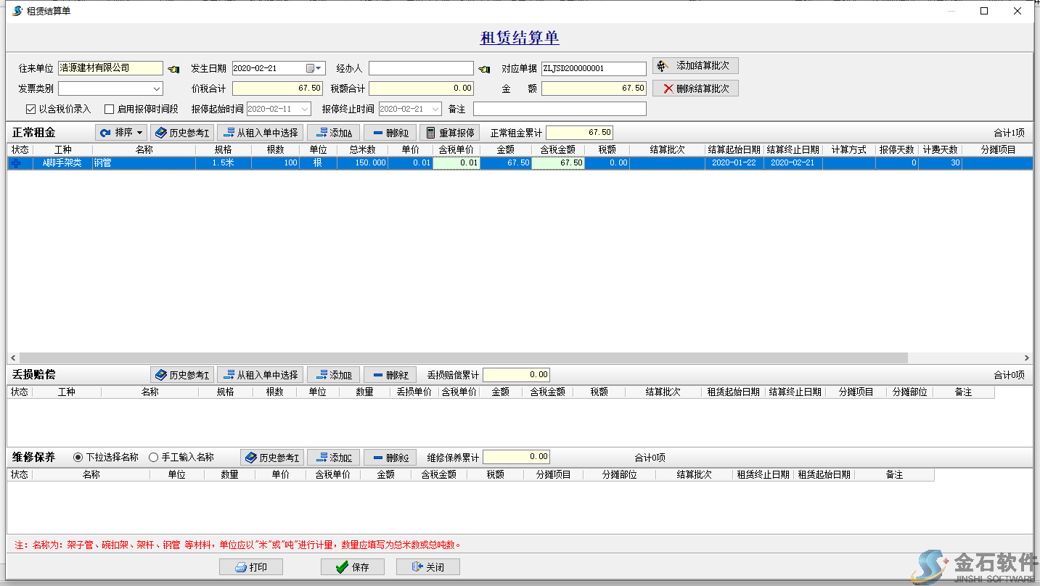Click inside the 备注 remarks field
The image size is (1040, 586).
tap(559, 109)
